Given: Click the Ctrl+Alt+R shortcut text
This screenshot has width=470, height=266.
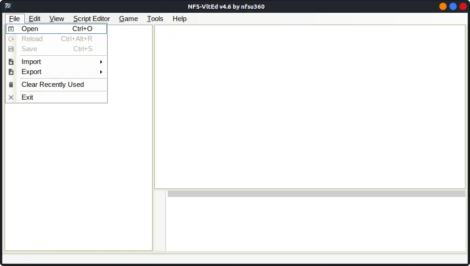Looking at the screenshot, I should (77, 39).
